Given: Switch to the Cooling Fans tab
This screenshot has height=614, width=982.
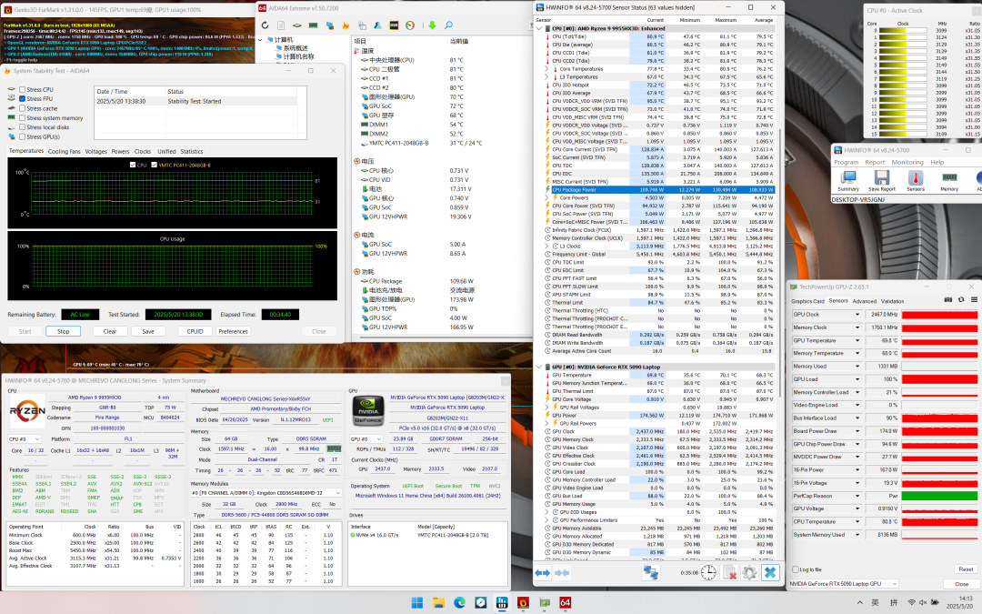Looking at the screenshot, I should [x=64, y=152].
